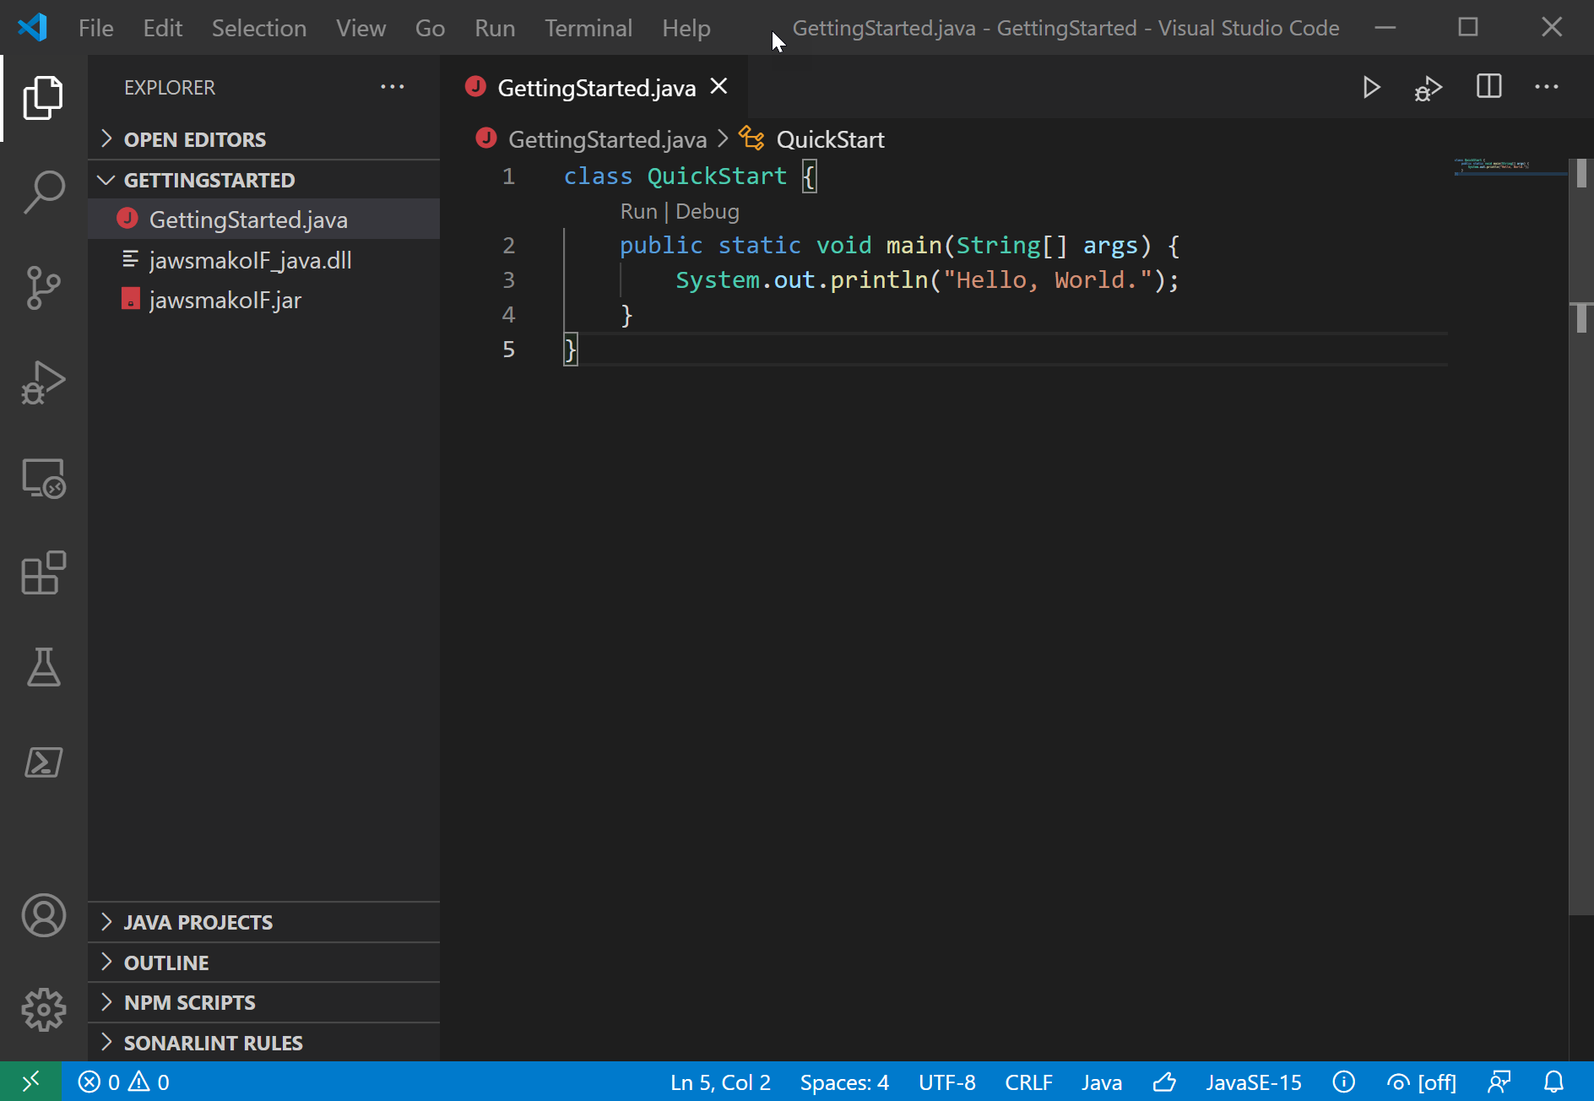Open the Search view in activity bar
The height and width of the screenshot is (1101, 1594).
(44, 193)
